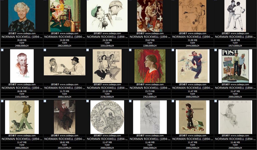Screen dimensions: 257x150
Task: Click the dimensions '2862x3000x24'
Action: (x=64, y=46)
